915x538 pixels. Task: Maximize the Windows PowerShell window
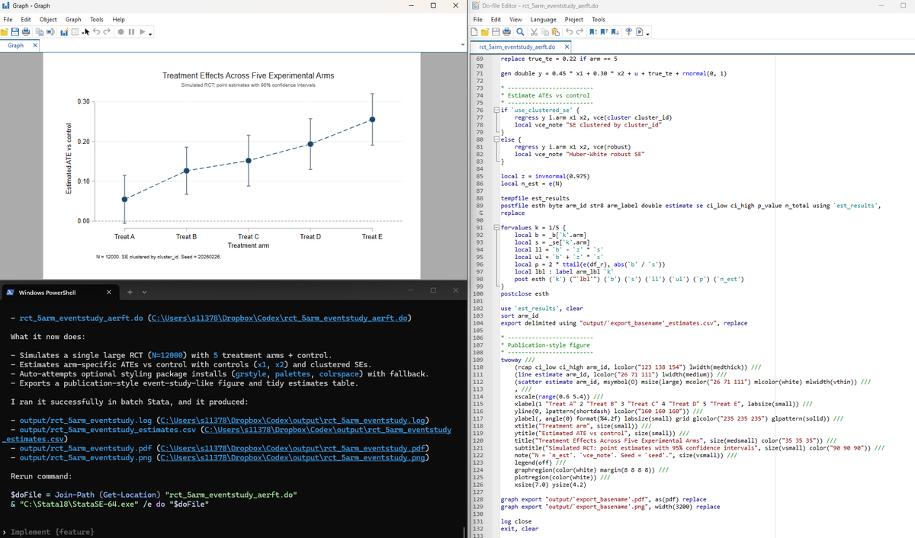pyautogui.click(x=433, y=290)
